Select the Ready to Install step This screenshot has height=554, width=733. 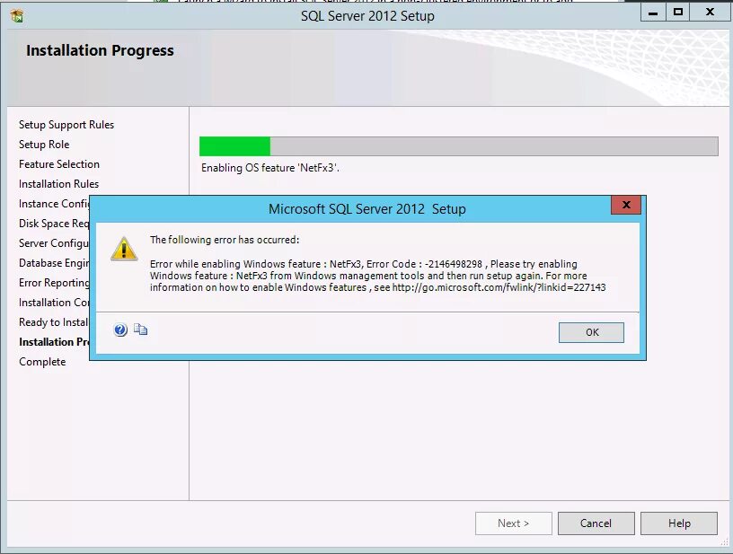pyautogui.click(x=54, y=321)
